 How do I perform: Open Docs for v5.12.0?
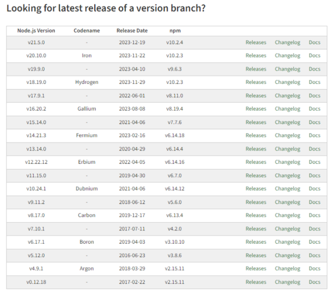coord(314,256)
